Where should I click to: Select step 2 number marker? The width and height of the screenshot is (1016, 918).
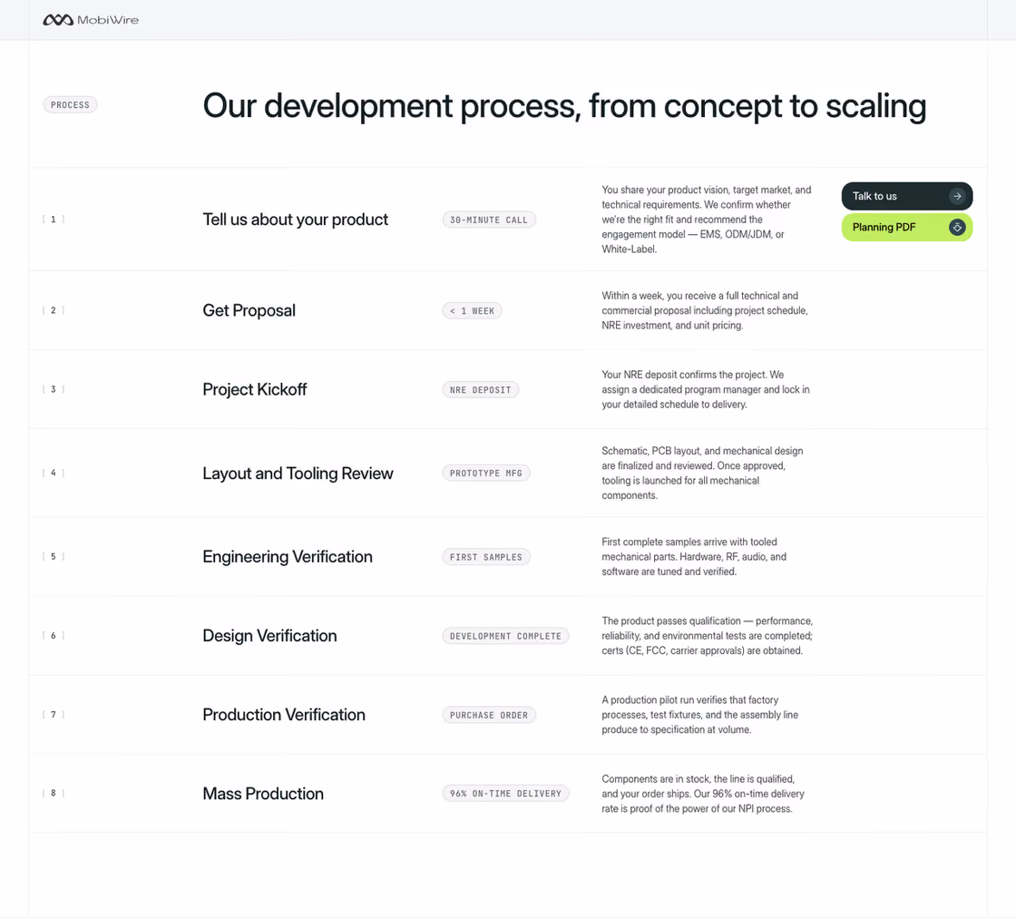54,310
